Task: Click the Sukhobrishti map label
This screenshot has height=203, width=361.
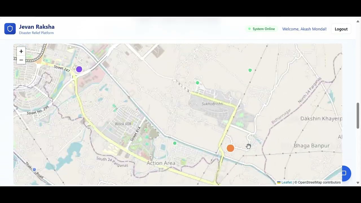Action: point(212,104)
